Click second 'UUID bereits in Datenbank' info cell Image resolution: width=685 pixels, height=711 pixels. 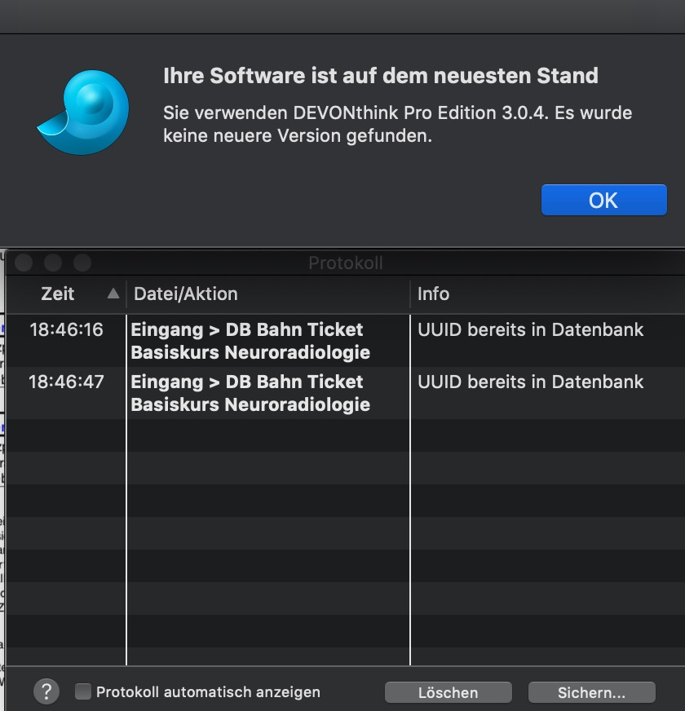click(530, 382)
